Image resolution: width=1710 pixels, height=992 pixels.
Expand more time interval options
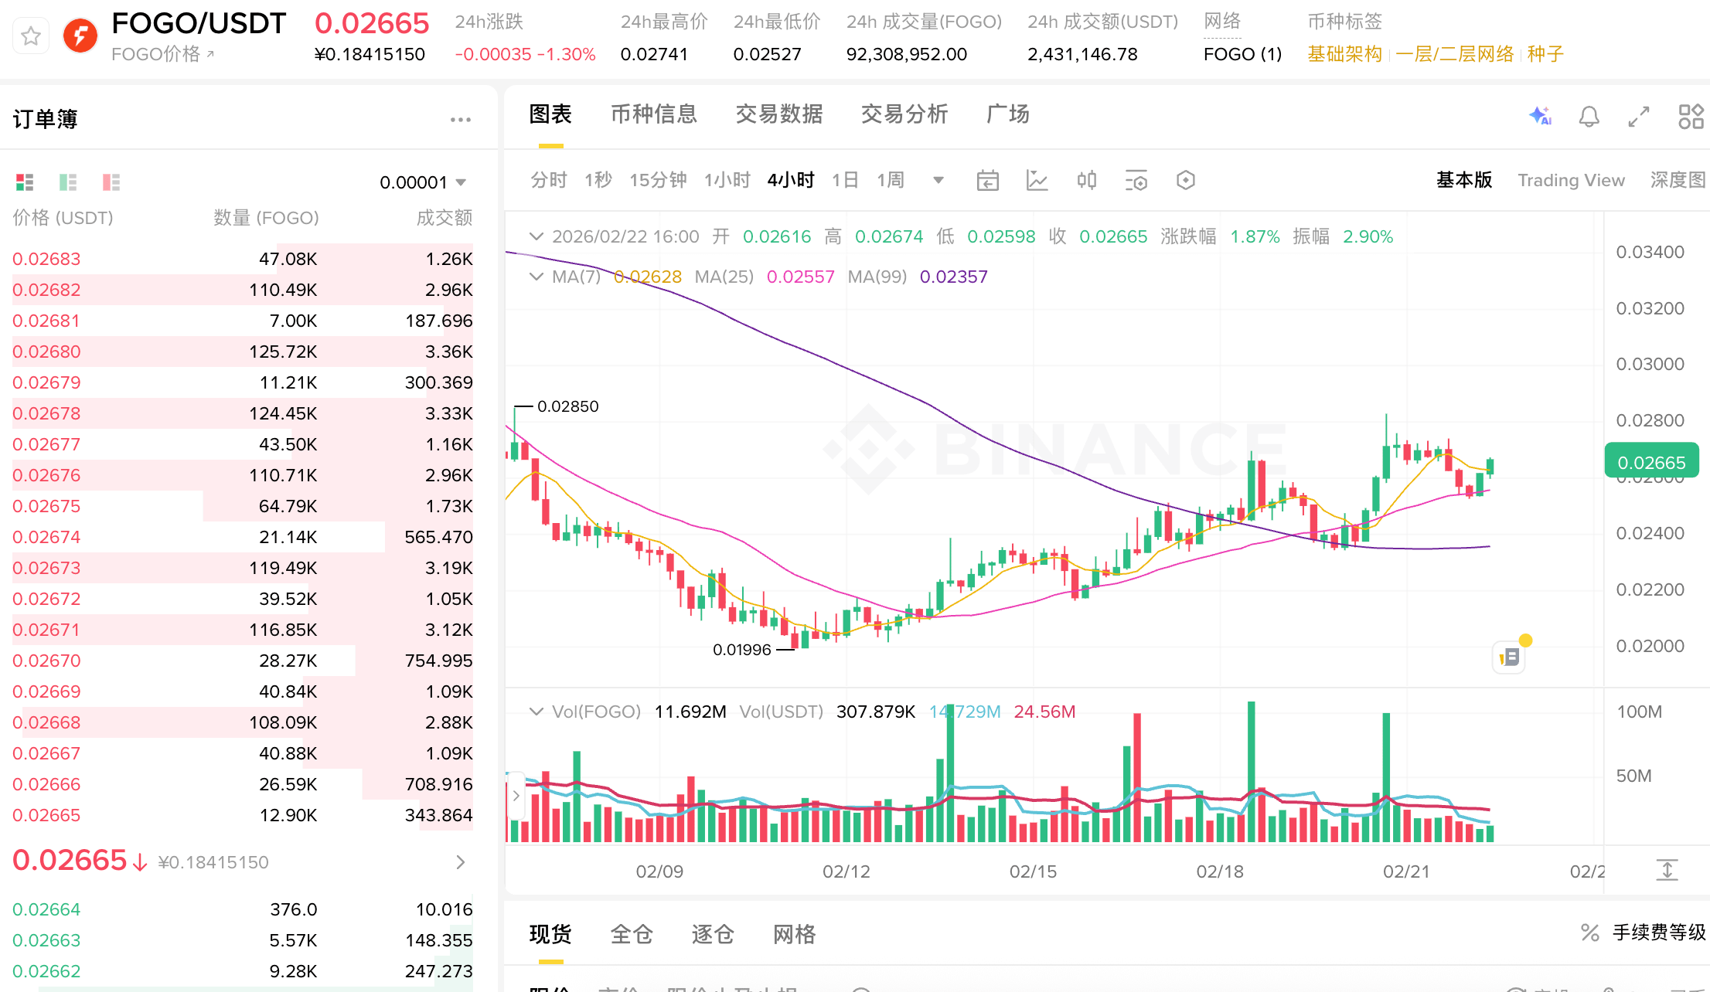[x=938, y=181]
